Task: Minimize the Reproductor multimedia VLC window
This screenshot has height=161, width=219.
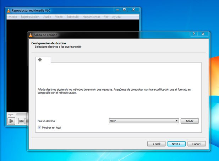Action: pyautogui.click(x=117, y=10)
